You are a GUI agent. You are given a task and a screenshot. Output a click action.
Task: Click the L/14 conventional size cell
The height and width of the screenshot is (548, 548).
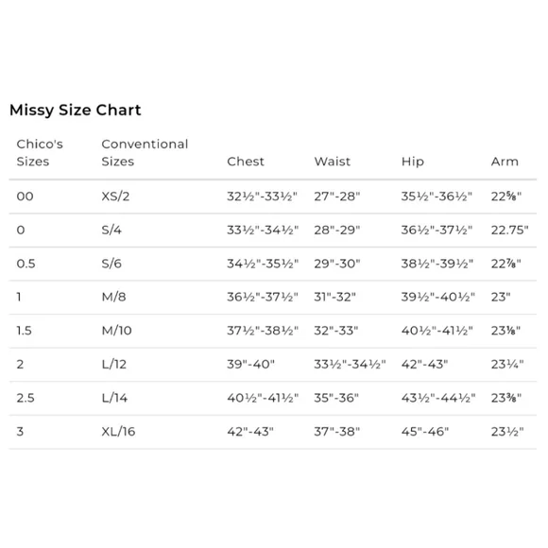tap(114, 398)
